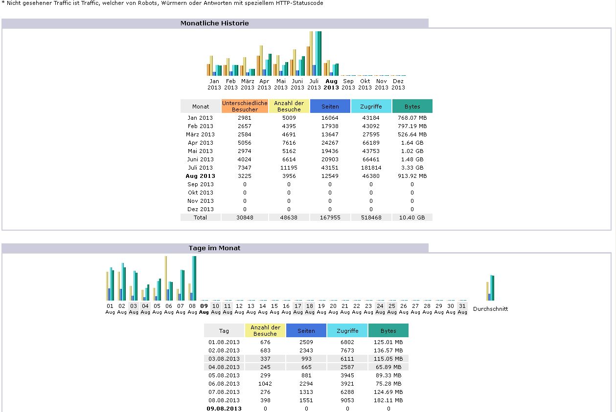This screenshot has width=616, height=412.
Task: Select the "Juli 2013" row label in monthly table
Action: (200, 168)
